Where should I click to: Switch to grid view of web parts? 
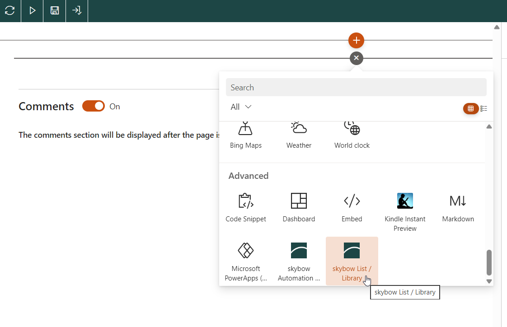(x=470, y=108)
